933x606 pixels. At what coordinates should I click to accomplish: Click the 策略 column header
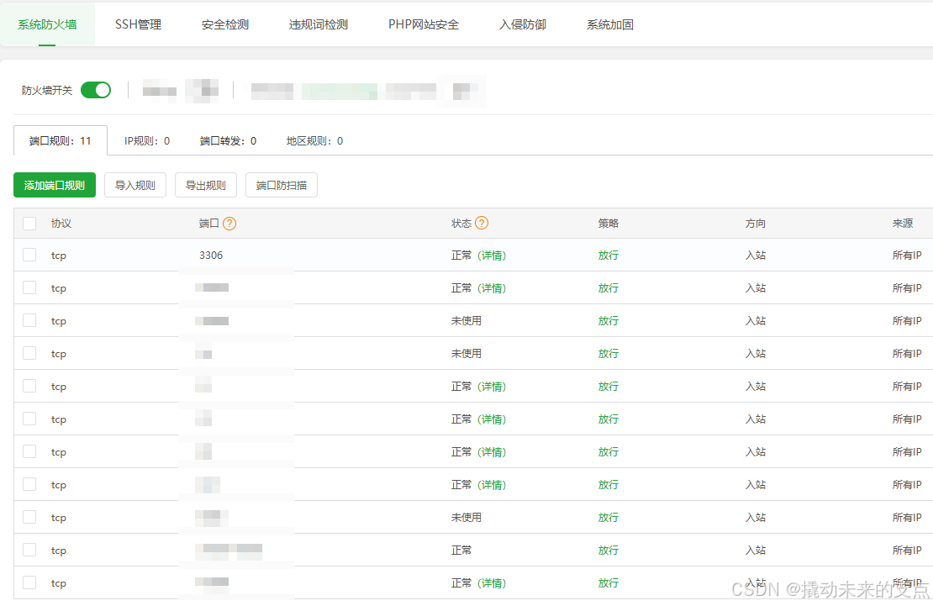608,224
